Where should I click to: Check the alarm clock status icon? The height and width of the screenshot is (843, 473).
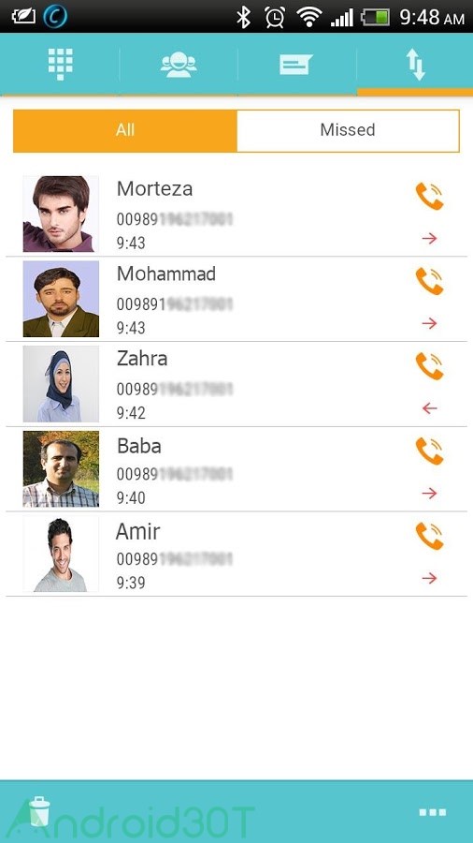tap(275, 17)
